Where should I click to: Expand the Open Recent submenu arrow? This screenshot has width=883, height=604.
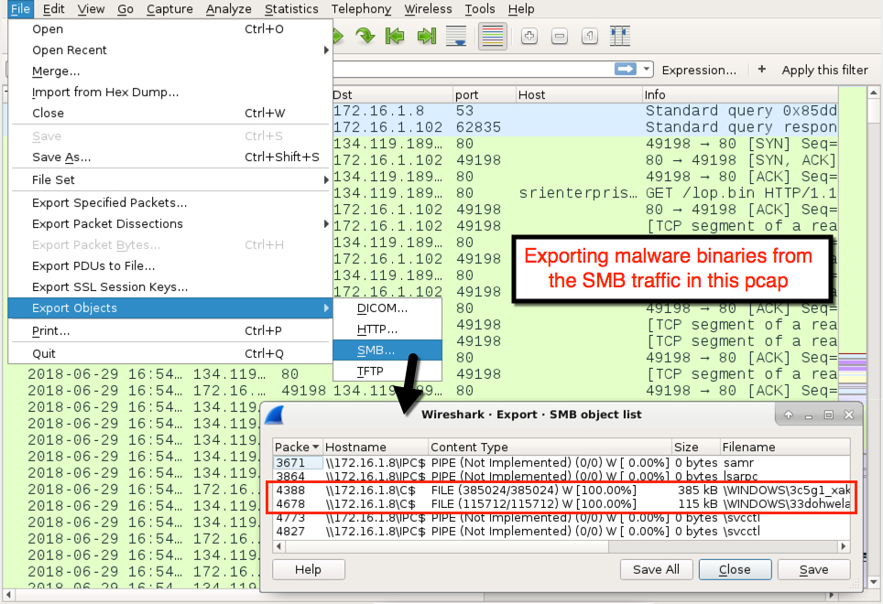[326, 50]
